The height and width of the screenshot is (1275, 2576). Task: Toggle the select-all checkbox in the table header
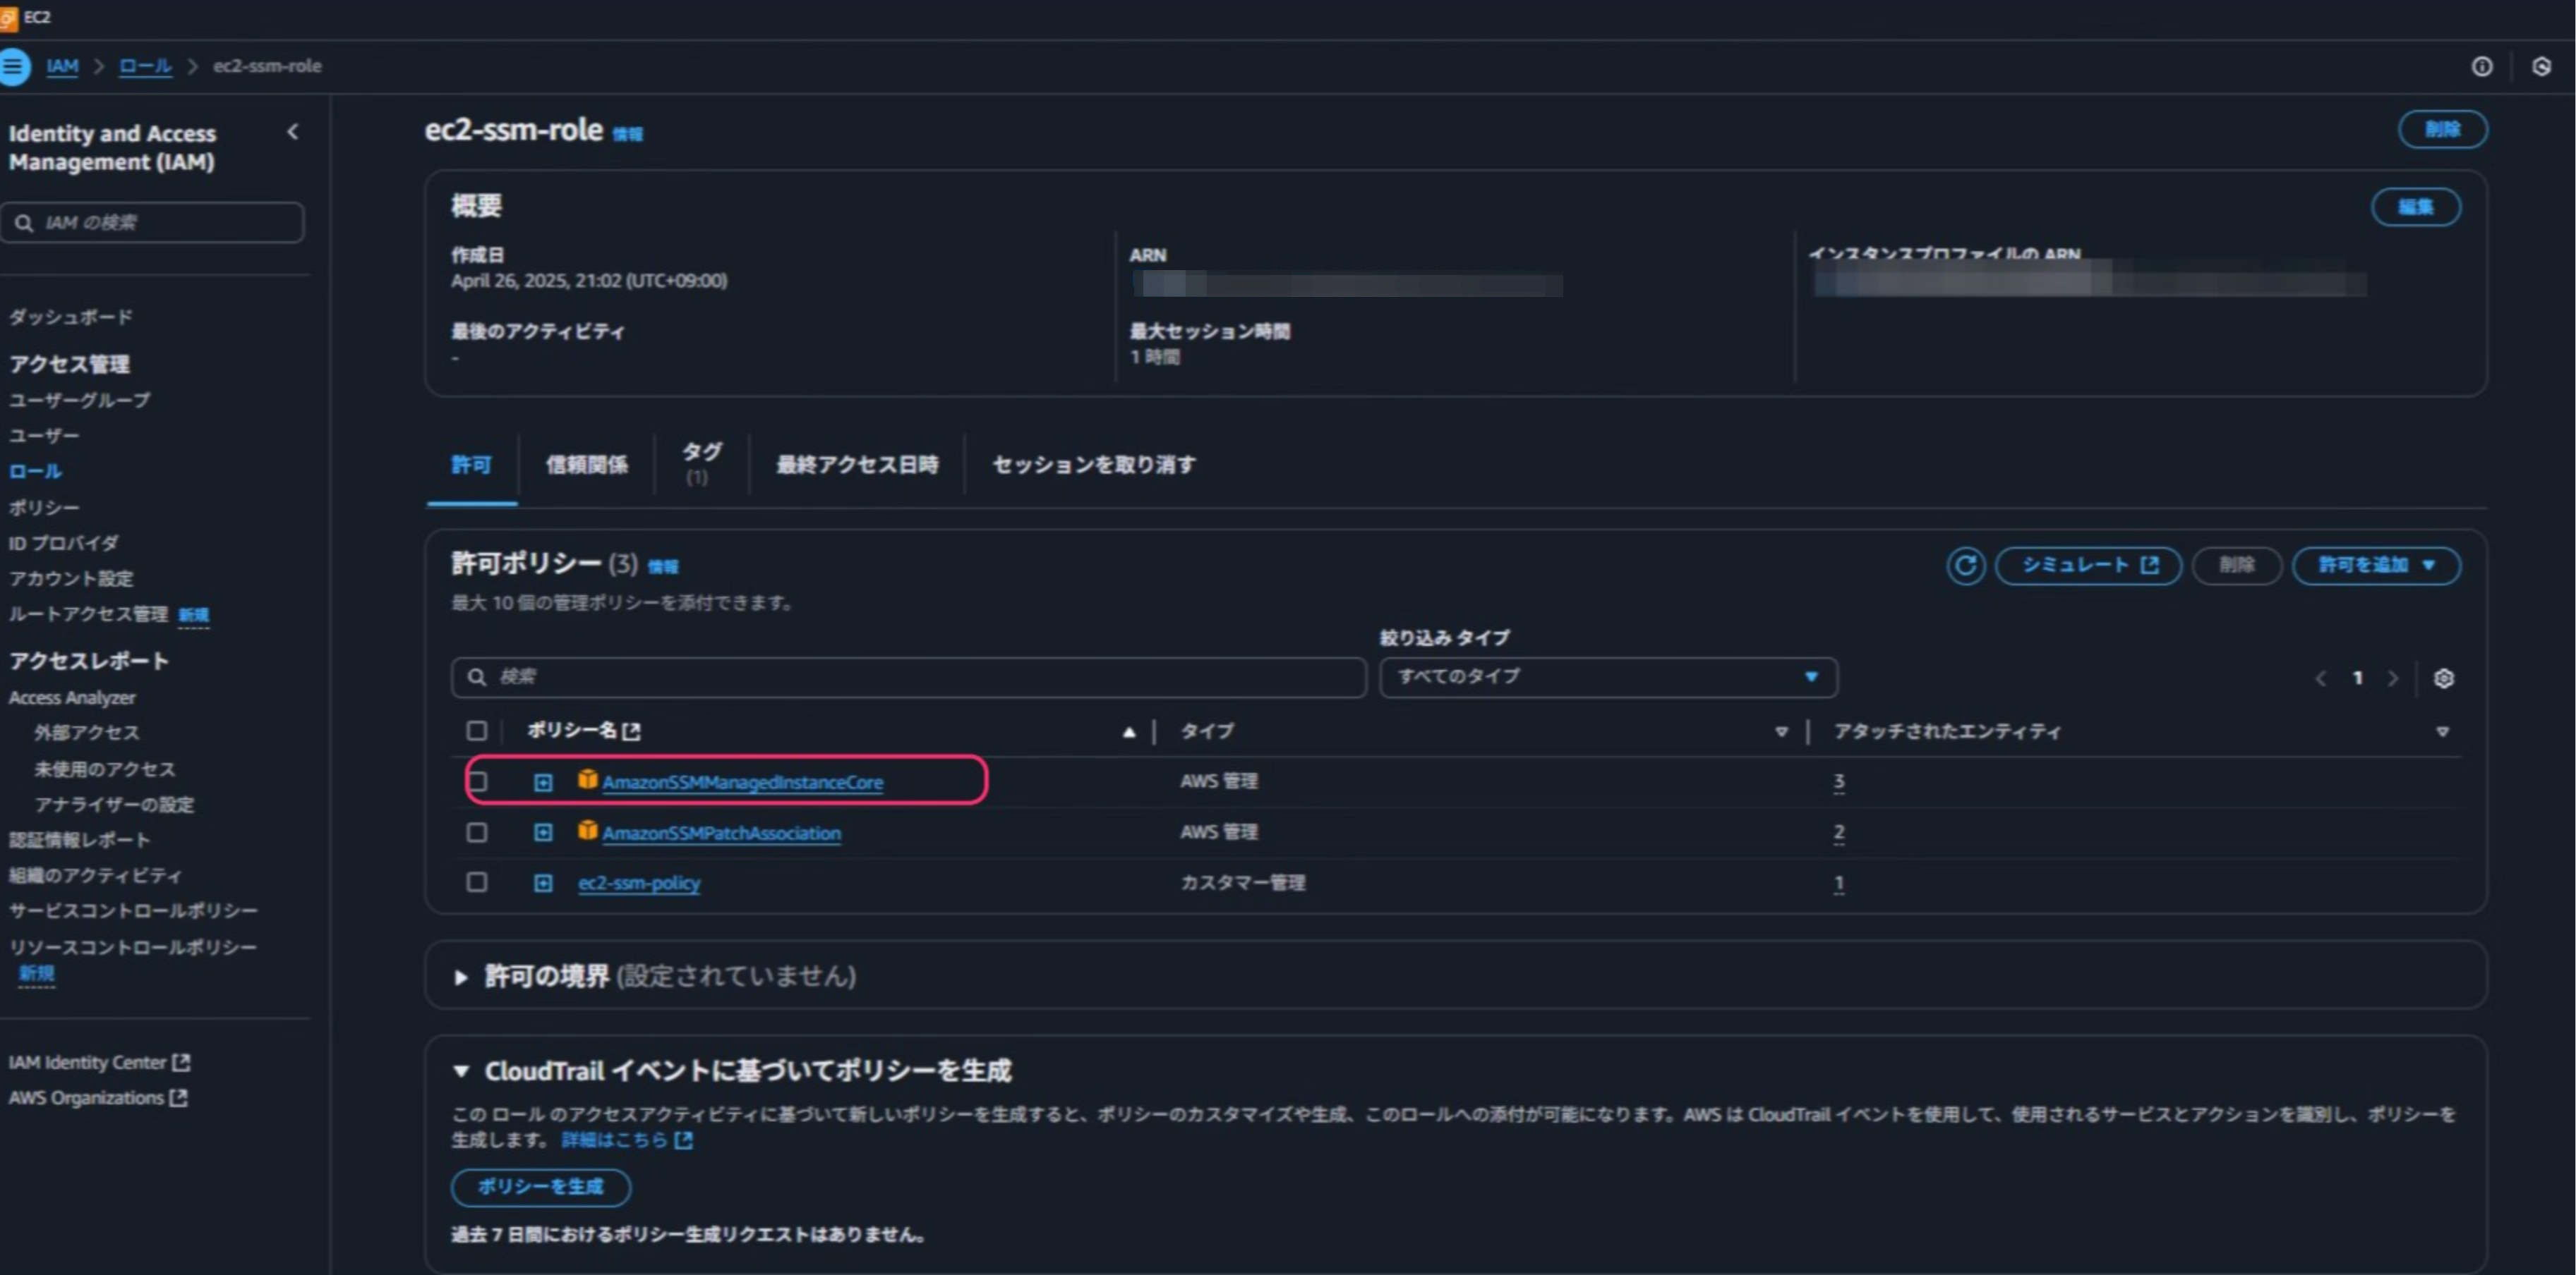(x=477, y=731)
